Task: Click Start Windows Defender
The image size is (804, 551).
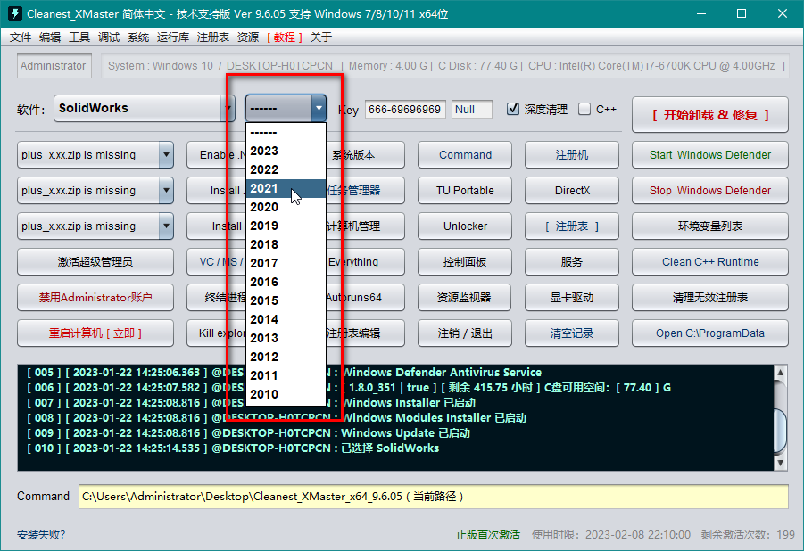Action: (709, 155)
